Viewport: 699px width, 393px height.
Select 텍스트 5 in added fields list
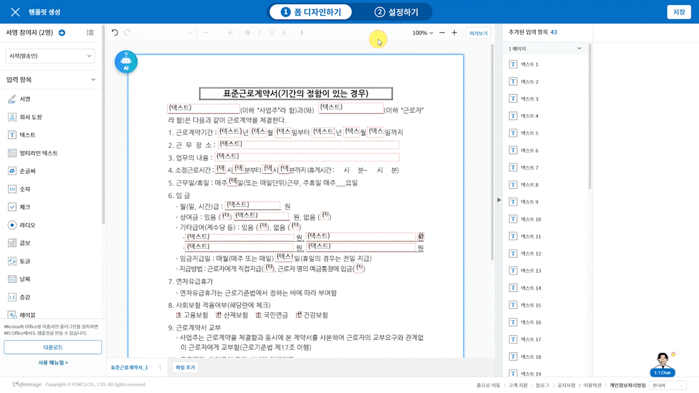[x=529, y=133]
